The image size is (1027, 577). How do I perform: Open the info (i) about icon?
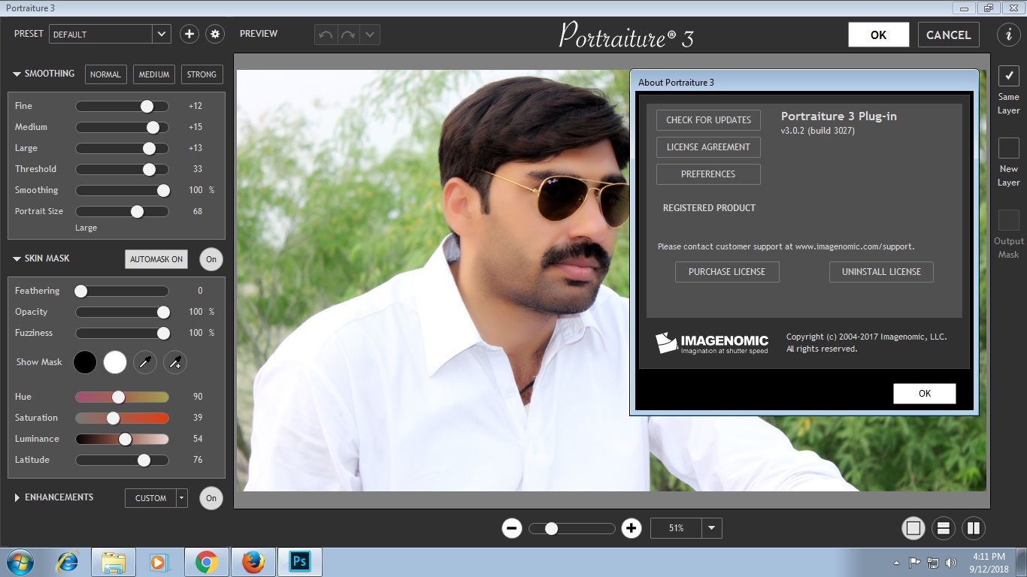click(x=1009, y=35)
